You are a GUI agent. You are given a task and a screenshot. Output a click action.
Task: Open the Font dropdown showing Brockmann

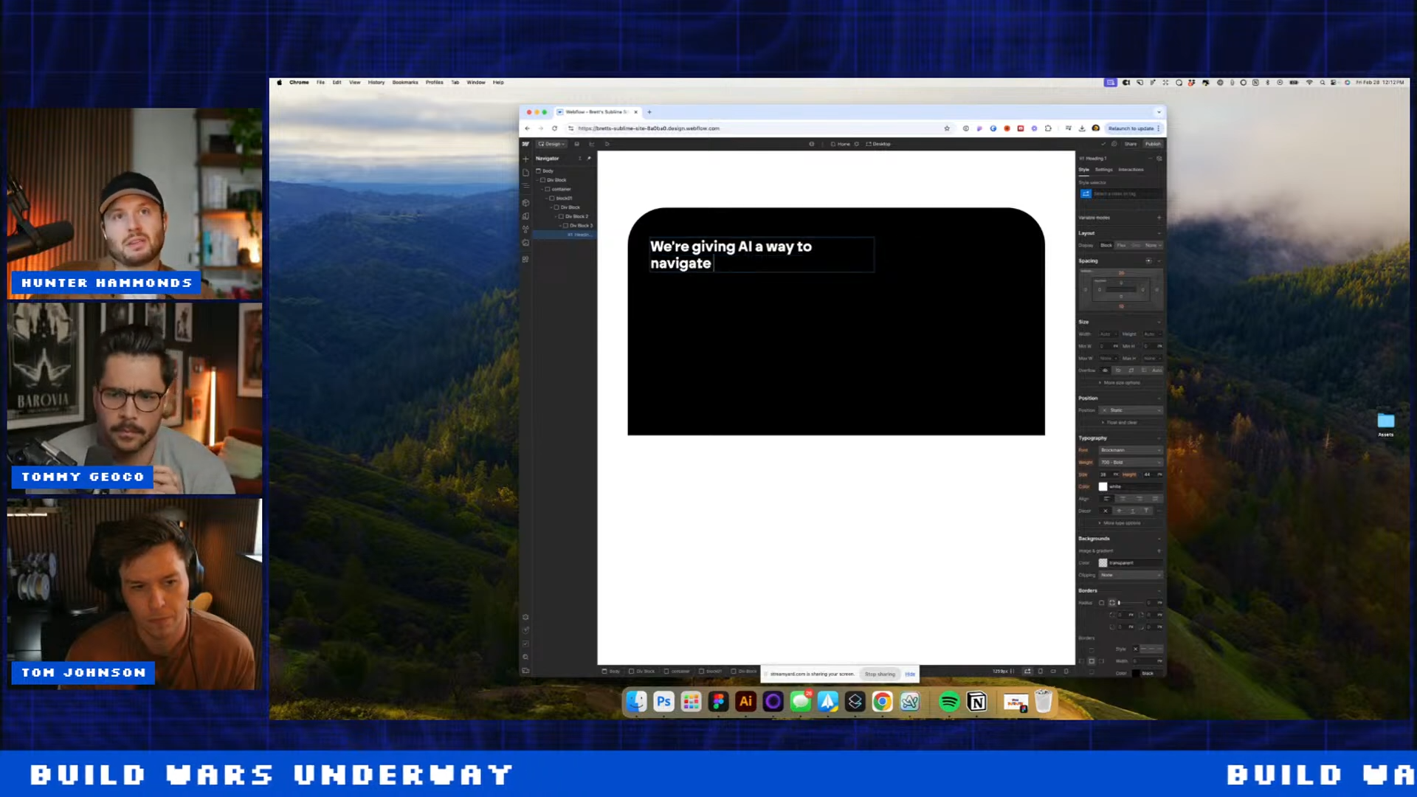(1131, 450)
